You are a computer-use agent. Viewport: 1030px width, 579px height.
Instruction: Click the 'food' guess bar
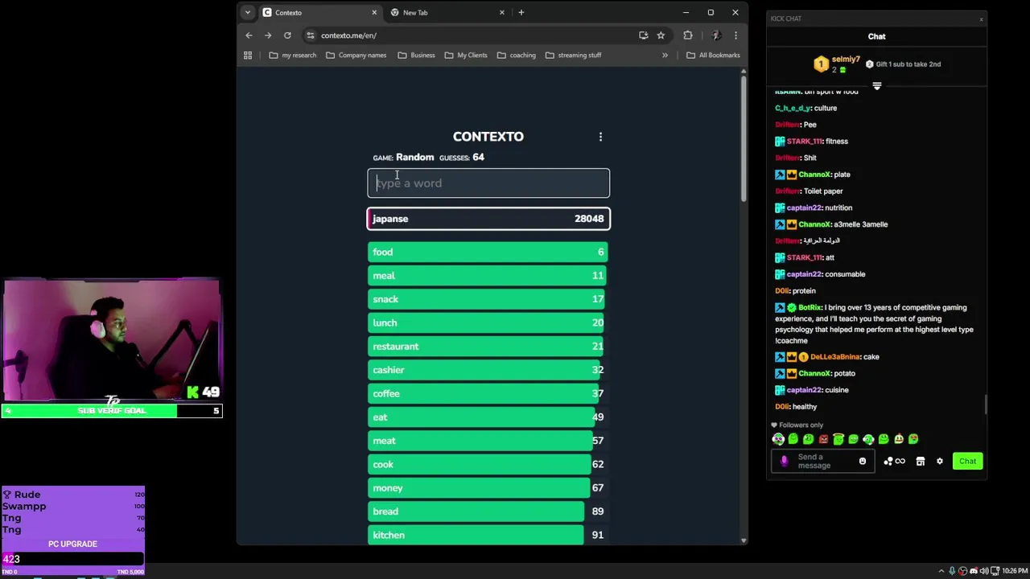[x=488, y=252]
